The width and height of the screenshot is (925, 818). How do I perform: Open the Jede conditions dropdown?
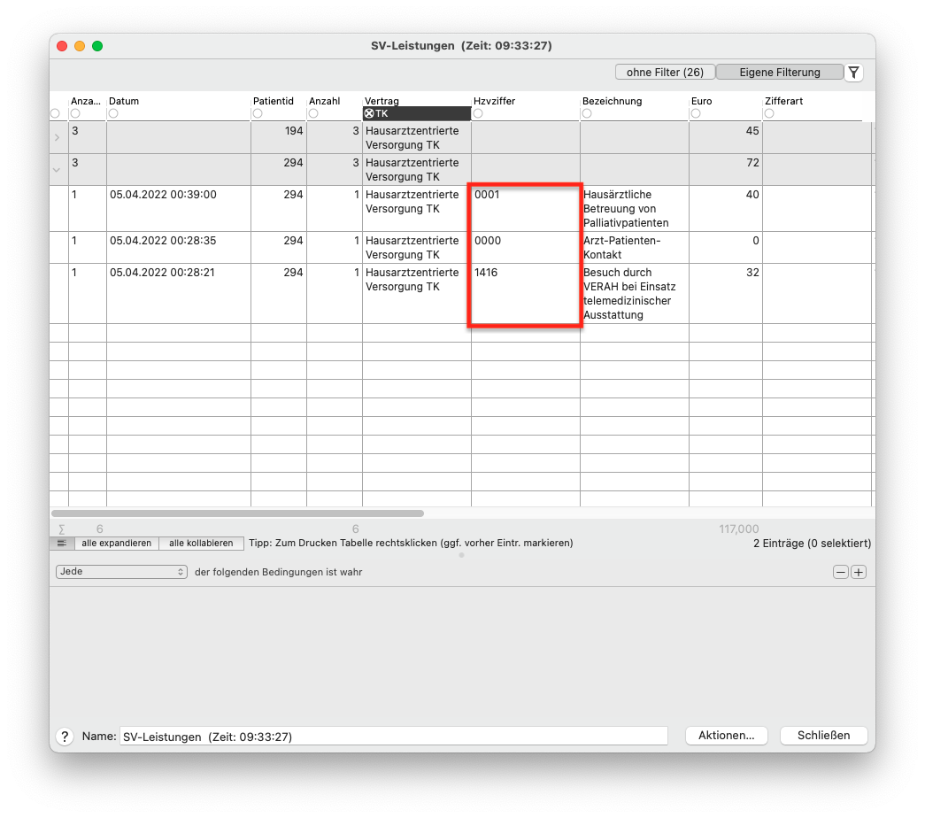(x=121, y=571)
